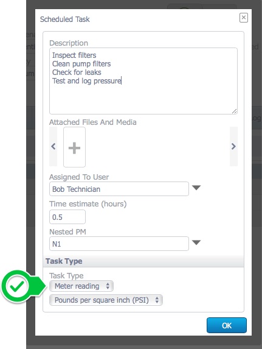Image resolution: width=262 pixels, height=349 pixels.
Task: Click the Attached Files And Media label
Action: pos(92,122)
